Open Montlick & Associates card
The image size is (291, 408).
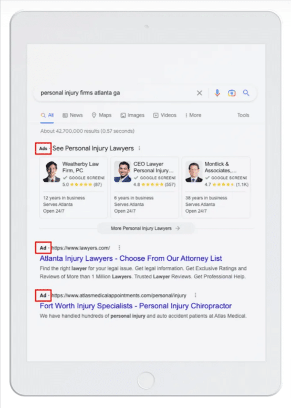(x=216, y=187)
